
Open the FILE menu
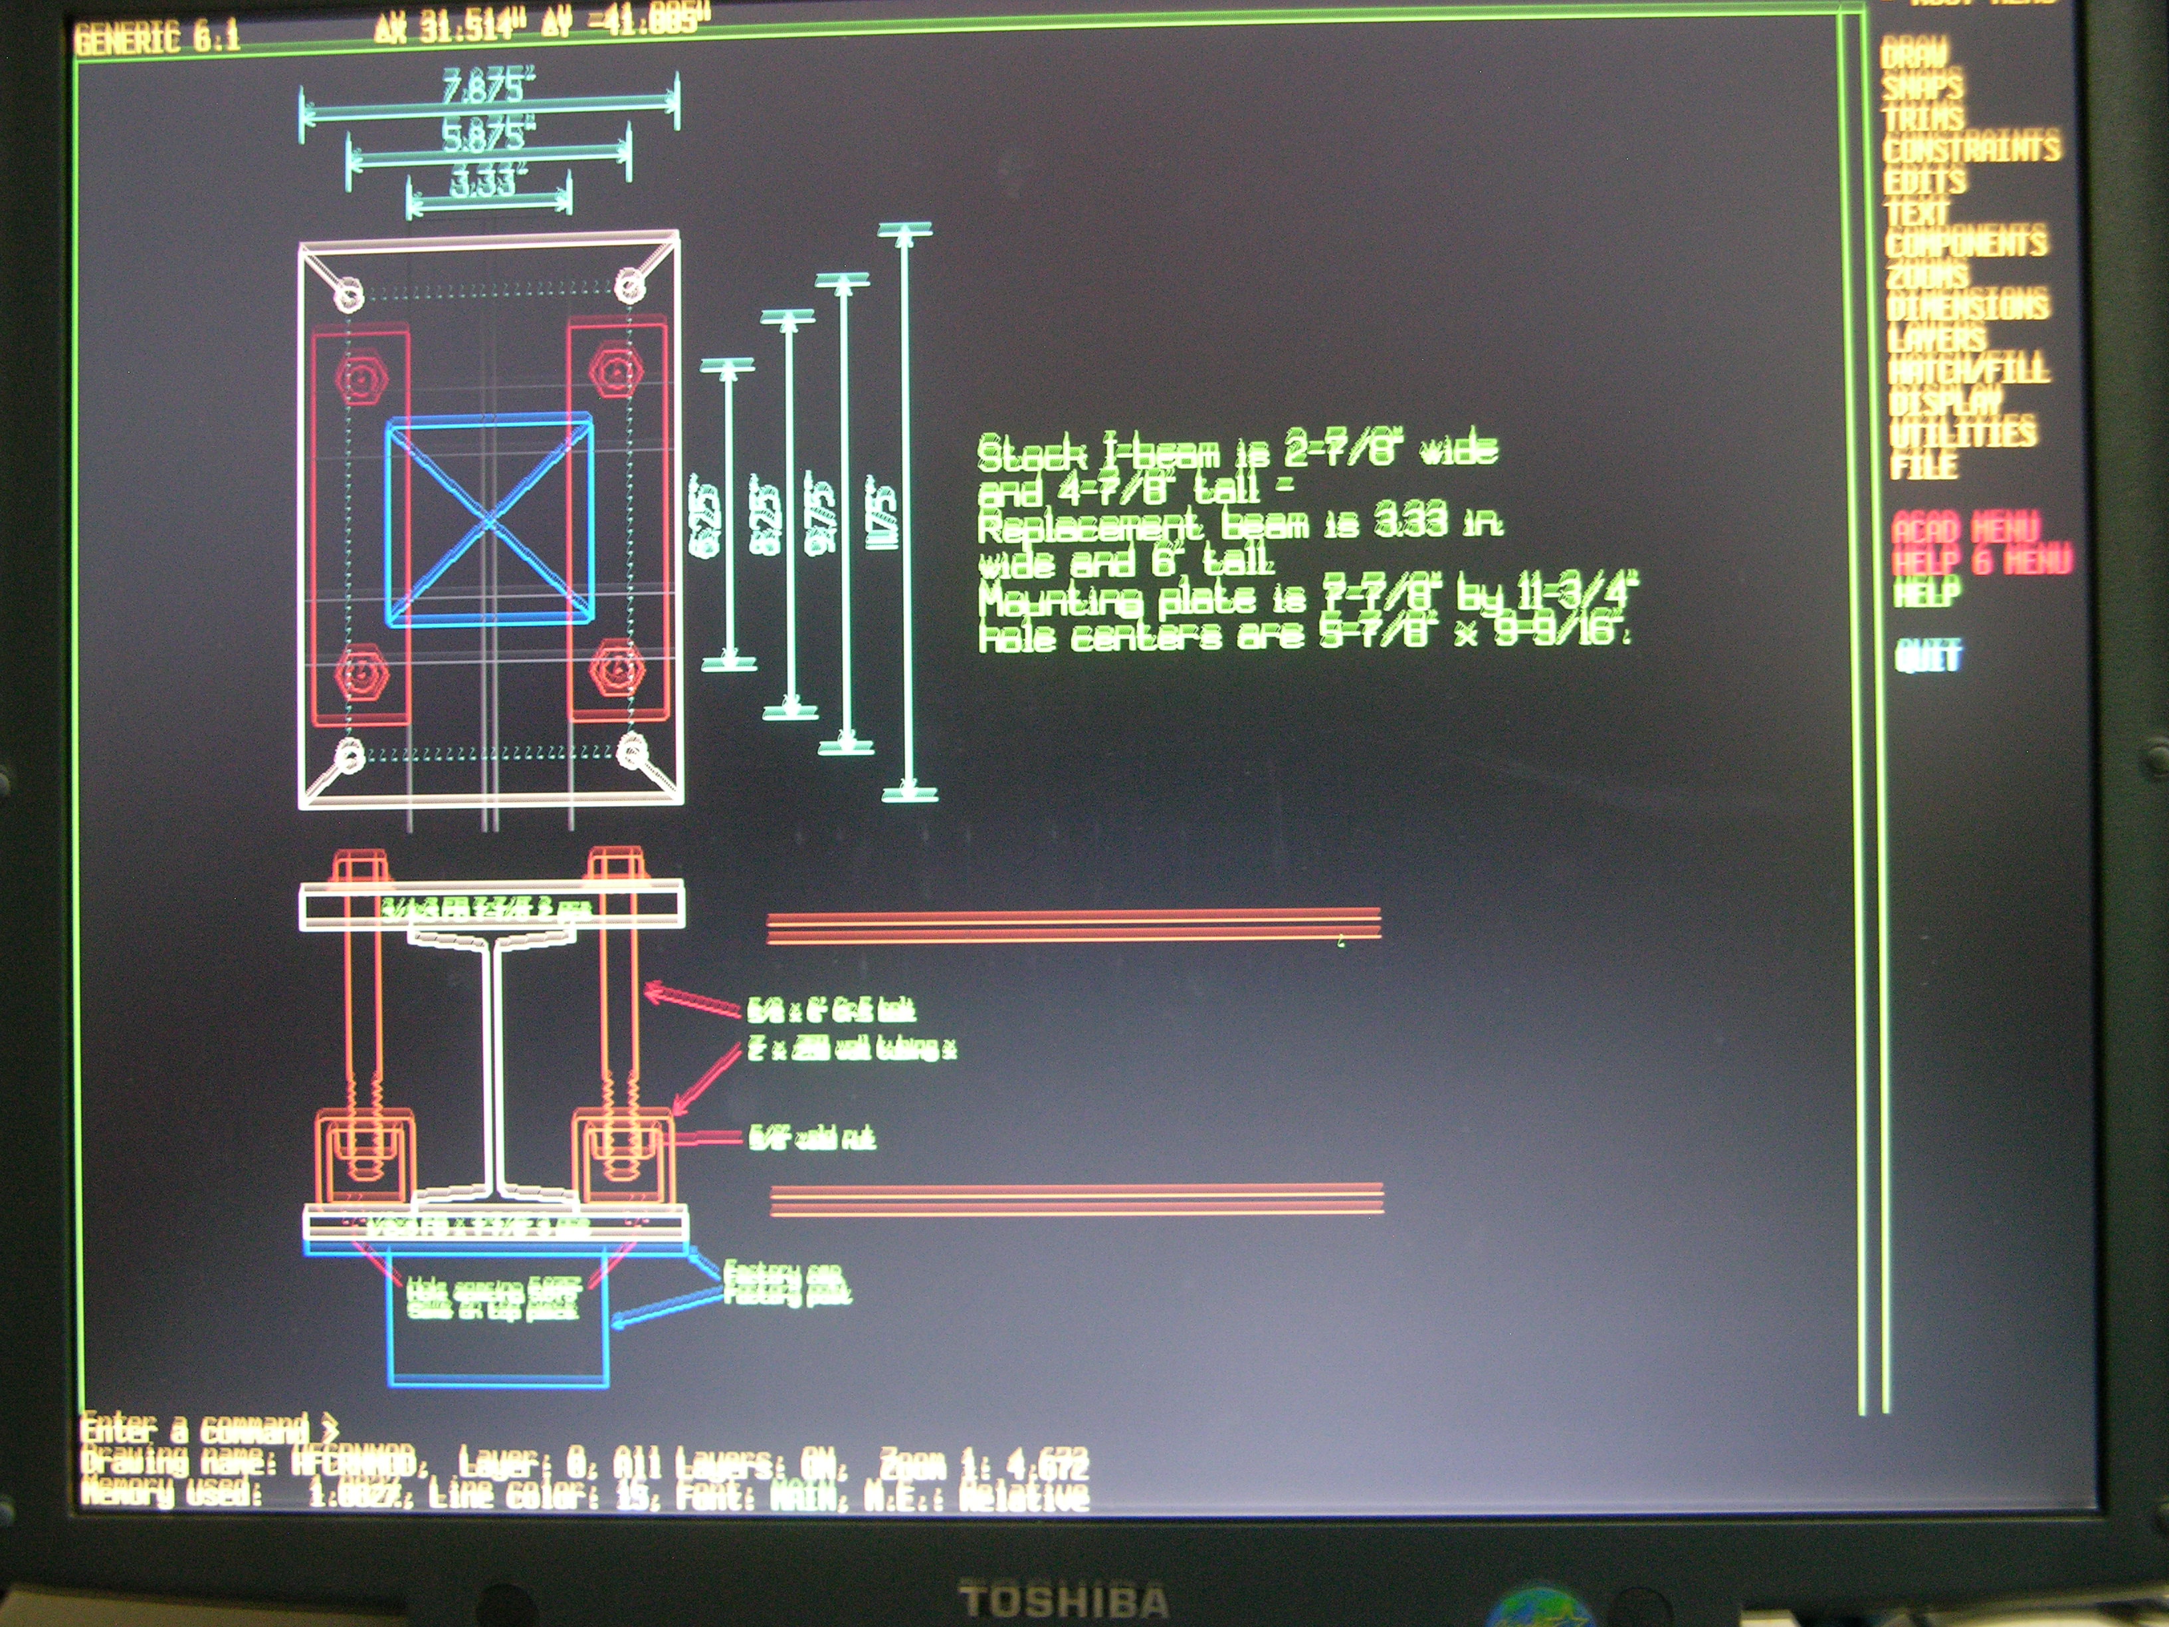pyautogui.click(x=1924, y=465)
